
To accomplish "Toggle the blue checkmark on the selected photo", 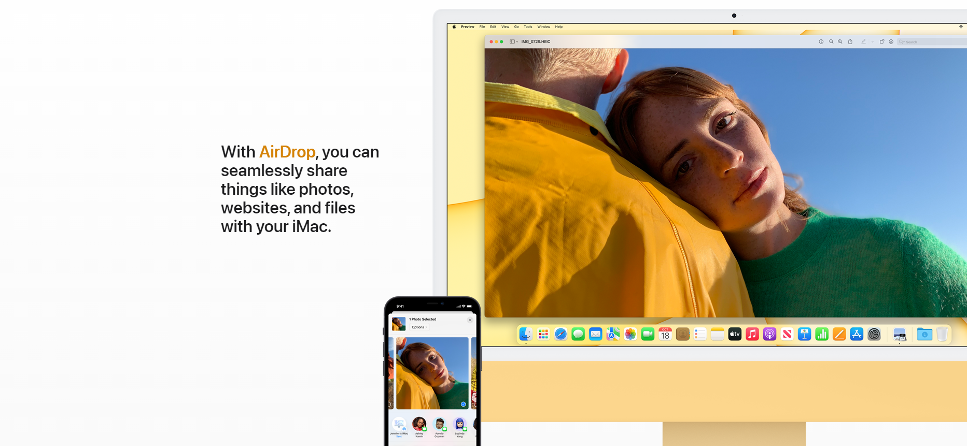I will coord(463,404).
